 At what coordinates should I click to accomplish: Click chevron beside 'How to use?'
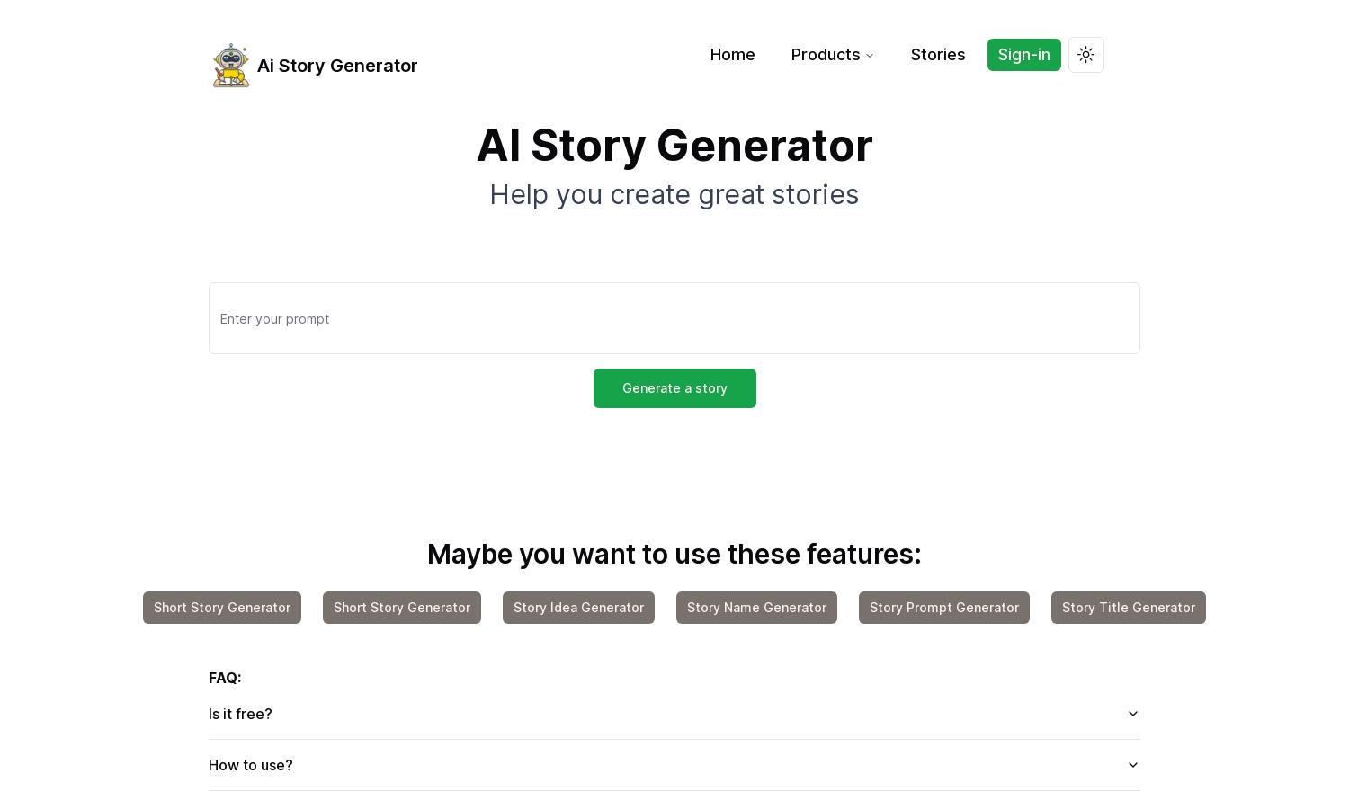tap(1133, 765)
